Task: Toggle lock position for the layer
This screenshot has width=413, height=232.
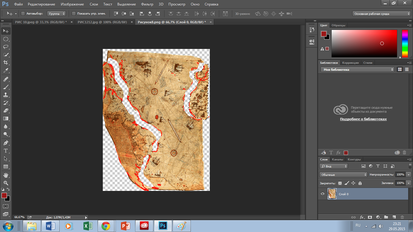Action: (x=353, y=183)
